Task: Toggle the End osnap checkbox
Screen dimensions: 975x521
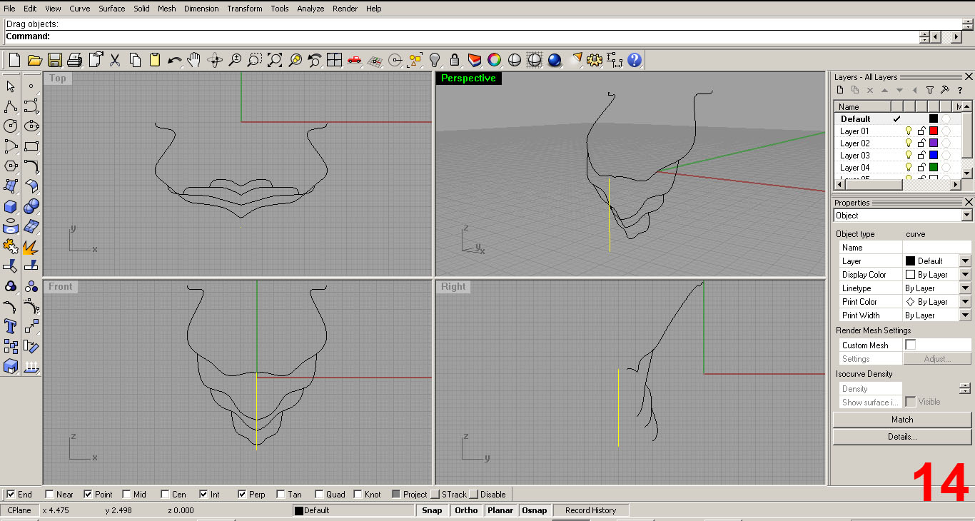Action: pyautogui.click(x=11, y=494)
